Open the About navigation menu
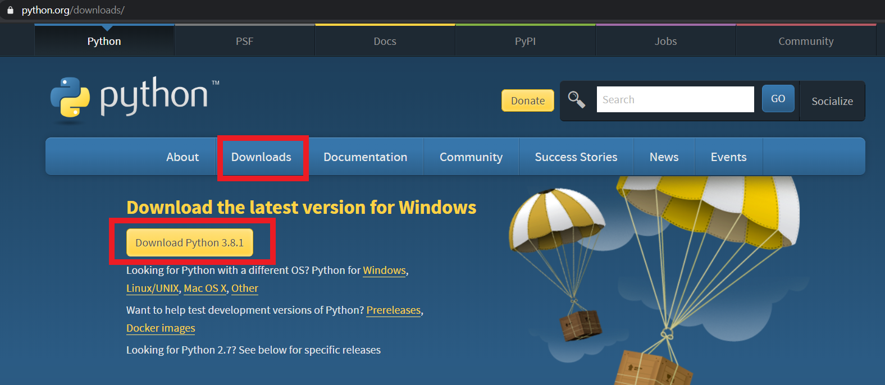Screen dimensions: 885x385 coord(183,157)
